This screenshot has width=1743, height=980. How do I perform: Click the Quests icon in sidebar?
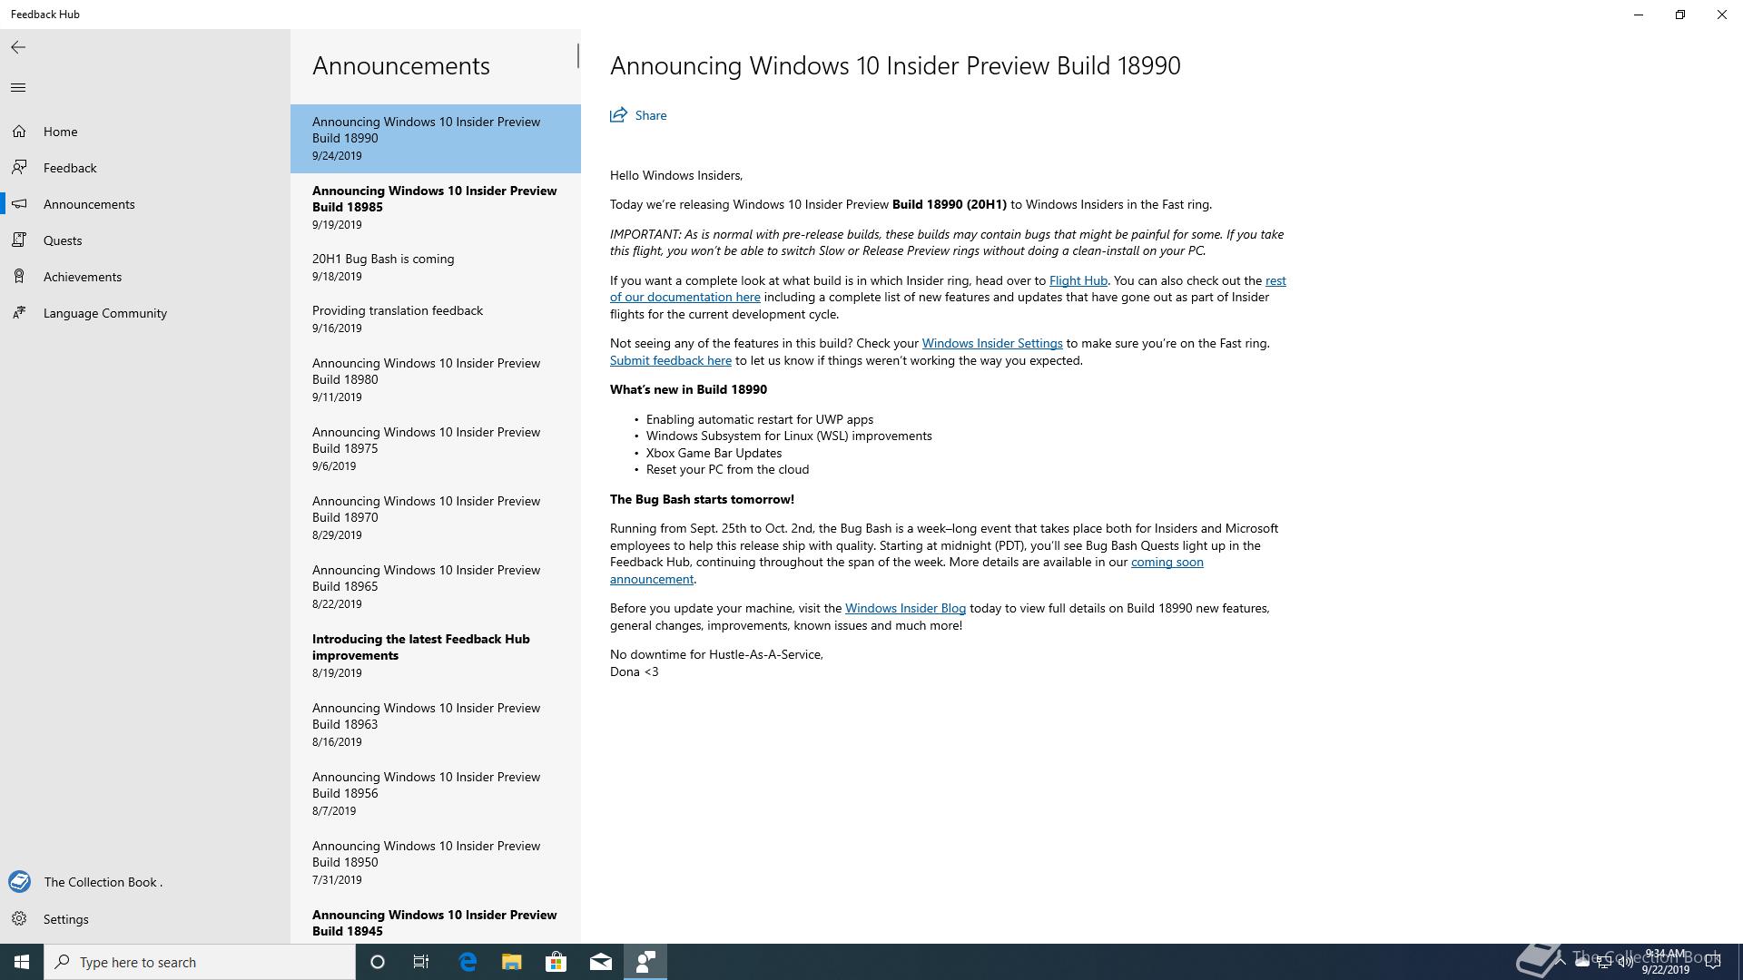tap(19, 240)
